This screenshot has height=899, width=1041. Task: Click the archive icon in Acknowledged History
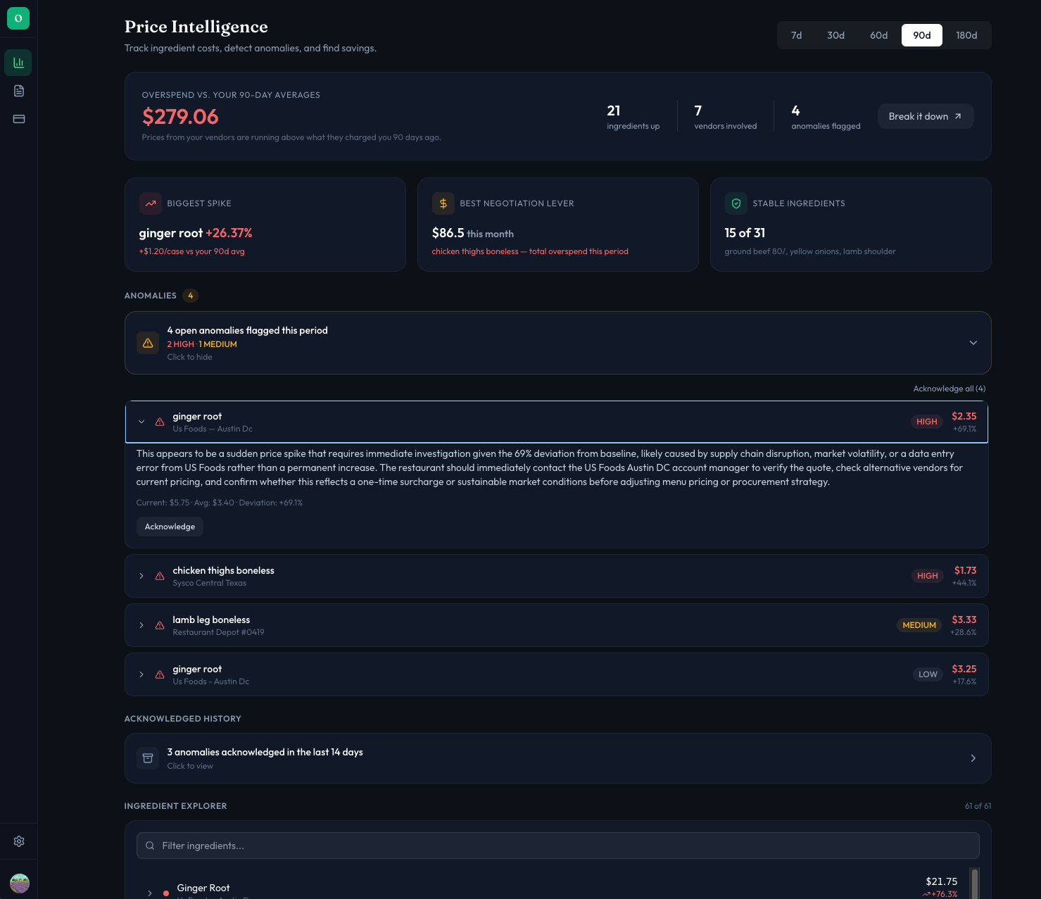[x=148, y=758]
